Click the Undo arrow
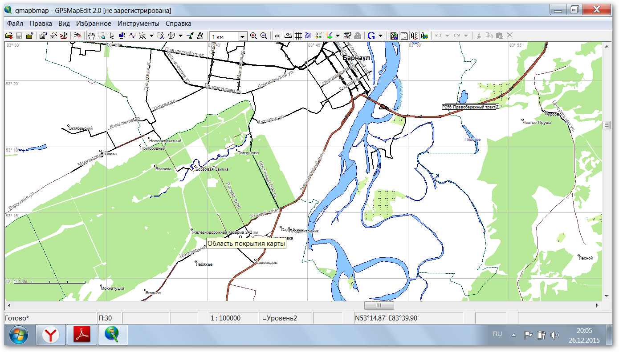The image size is (619, 352). pos(438,36)
